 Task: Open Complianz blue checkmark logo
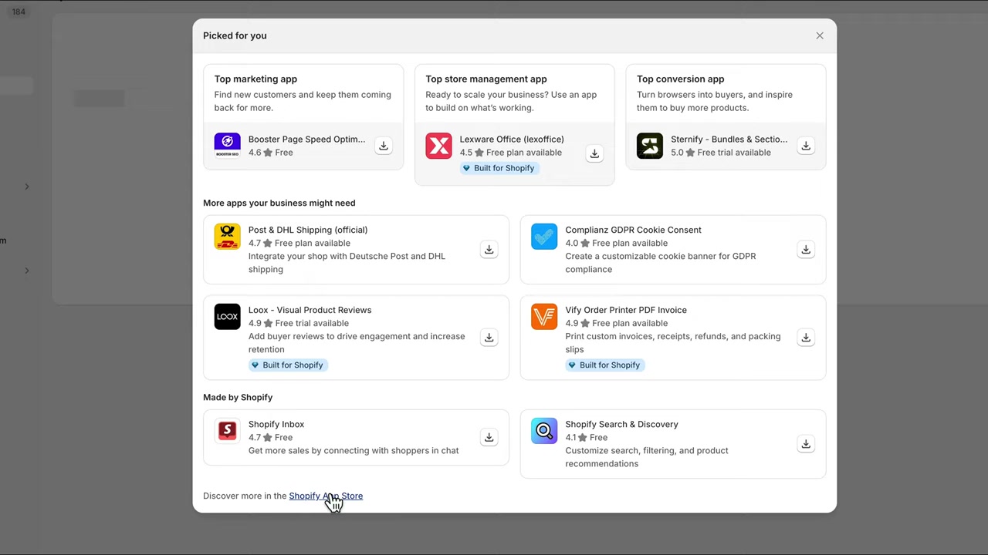544,237
